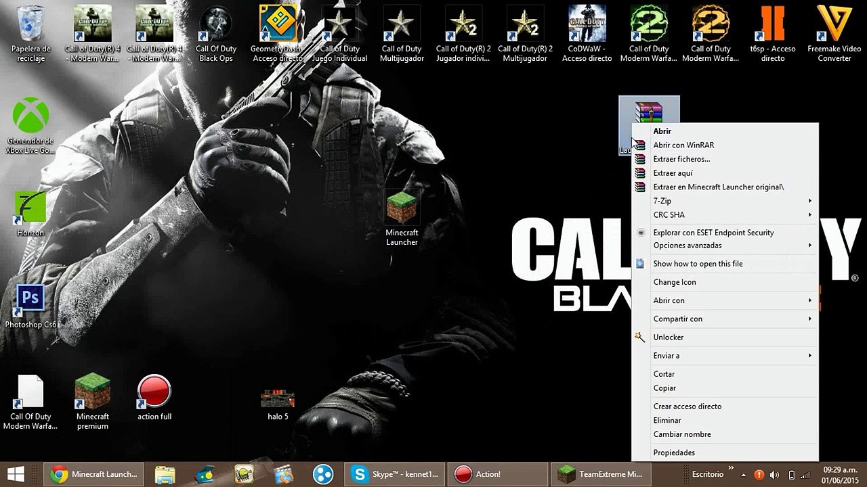Screen dimensions: 867x487
Task: Expand the Escritorio toolbar chevron
Action: coord(731,467)
